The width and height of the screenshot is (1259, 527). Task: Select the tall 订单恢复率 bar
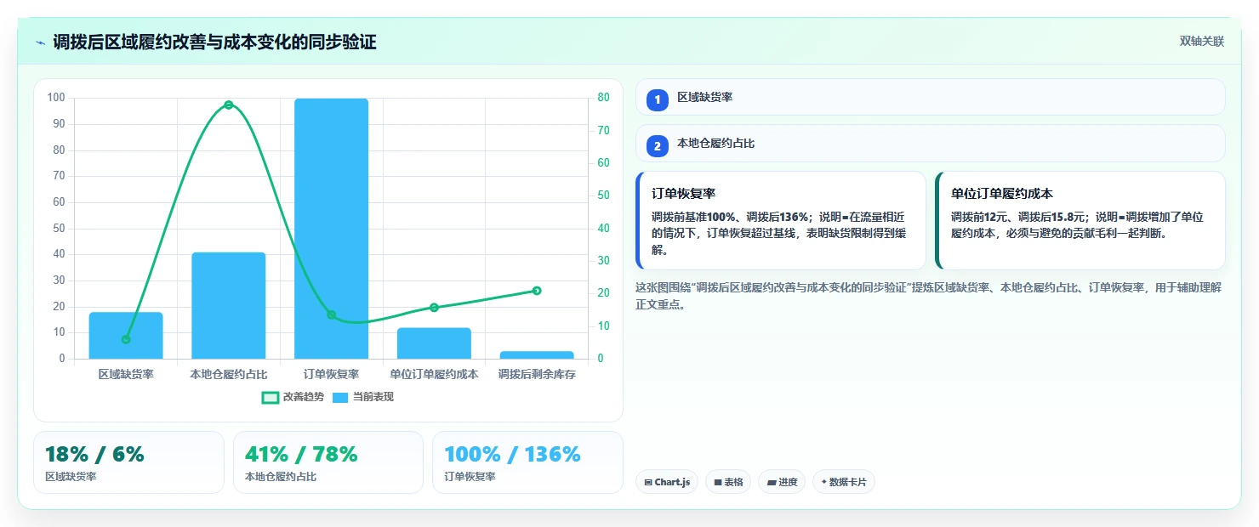[331, 229]
